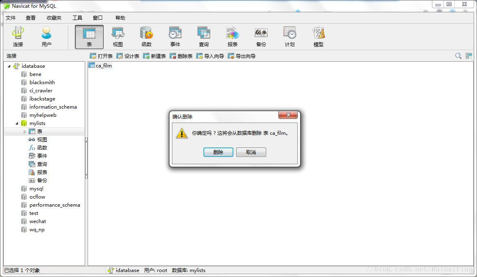This screenshot has width=477, height=277.
Task: Open the Help (帮助) menu
Action: click(x=120, y=18)
